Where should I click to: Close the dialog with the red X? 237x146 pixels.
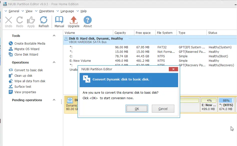coord(173,69)
